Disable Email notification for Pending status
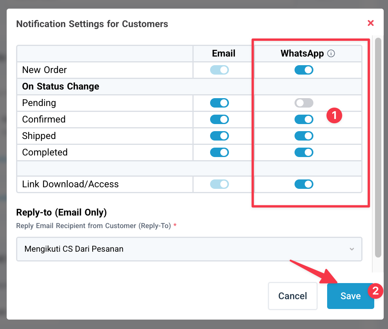 tap(220, 103)
